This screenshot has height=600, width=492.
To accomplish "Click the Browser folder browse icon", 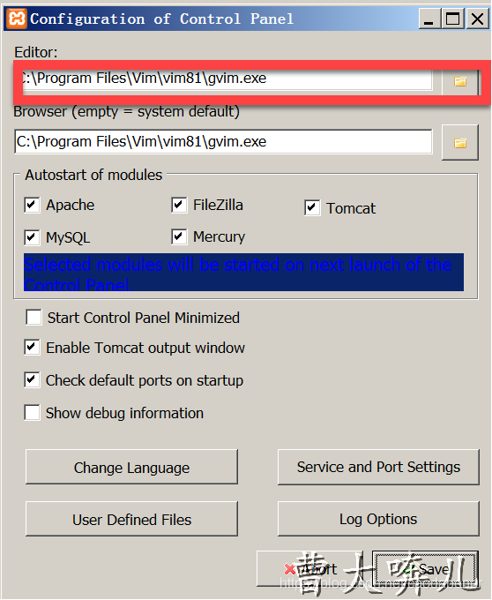I will click(x=460, y=143).
